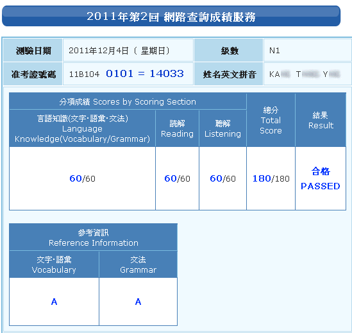Click the 60/60 Language Knowledge score
This screenshot has width=352, height=333.
tap(82, 178)
